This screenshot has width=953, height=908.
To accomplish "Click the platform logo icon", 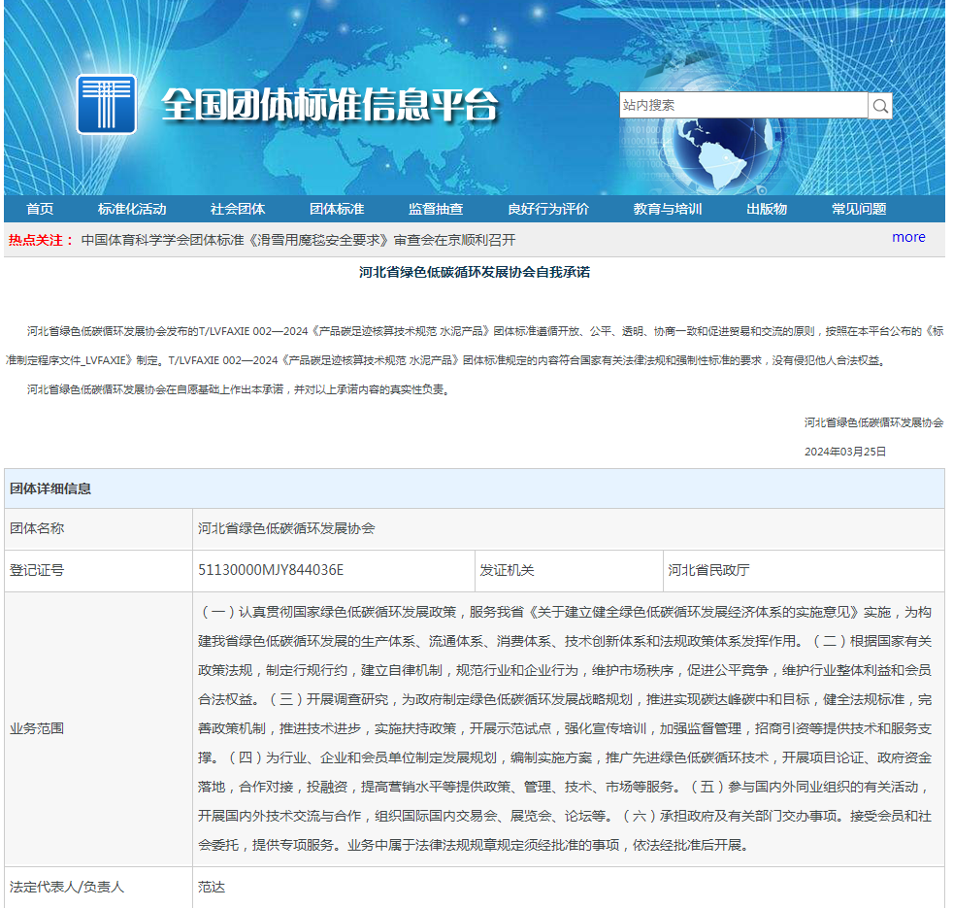I will pos(107,104).
